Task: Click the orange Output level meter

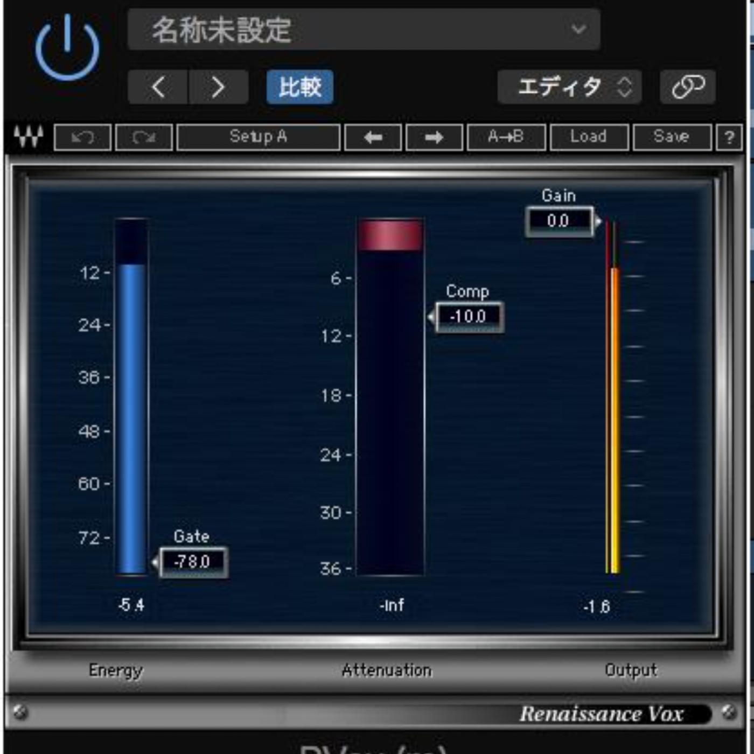Action: coord(613,397)
